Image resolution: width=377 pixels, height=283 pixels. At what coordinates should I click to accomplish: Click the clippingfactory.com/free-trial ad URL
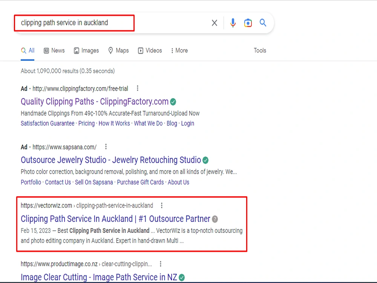click(80, 89)
